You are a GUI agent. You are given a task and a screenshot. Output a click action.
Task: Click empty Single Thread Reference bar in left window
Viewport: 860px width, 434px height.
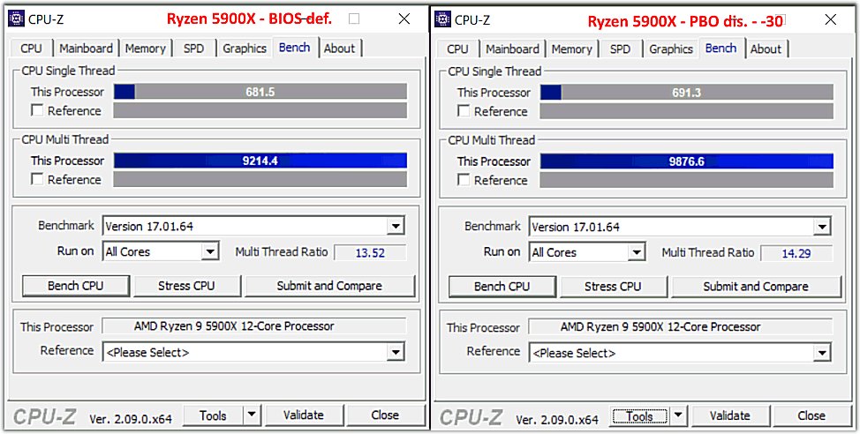260,110
